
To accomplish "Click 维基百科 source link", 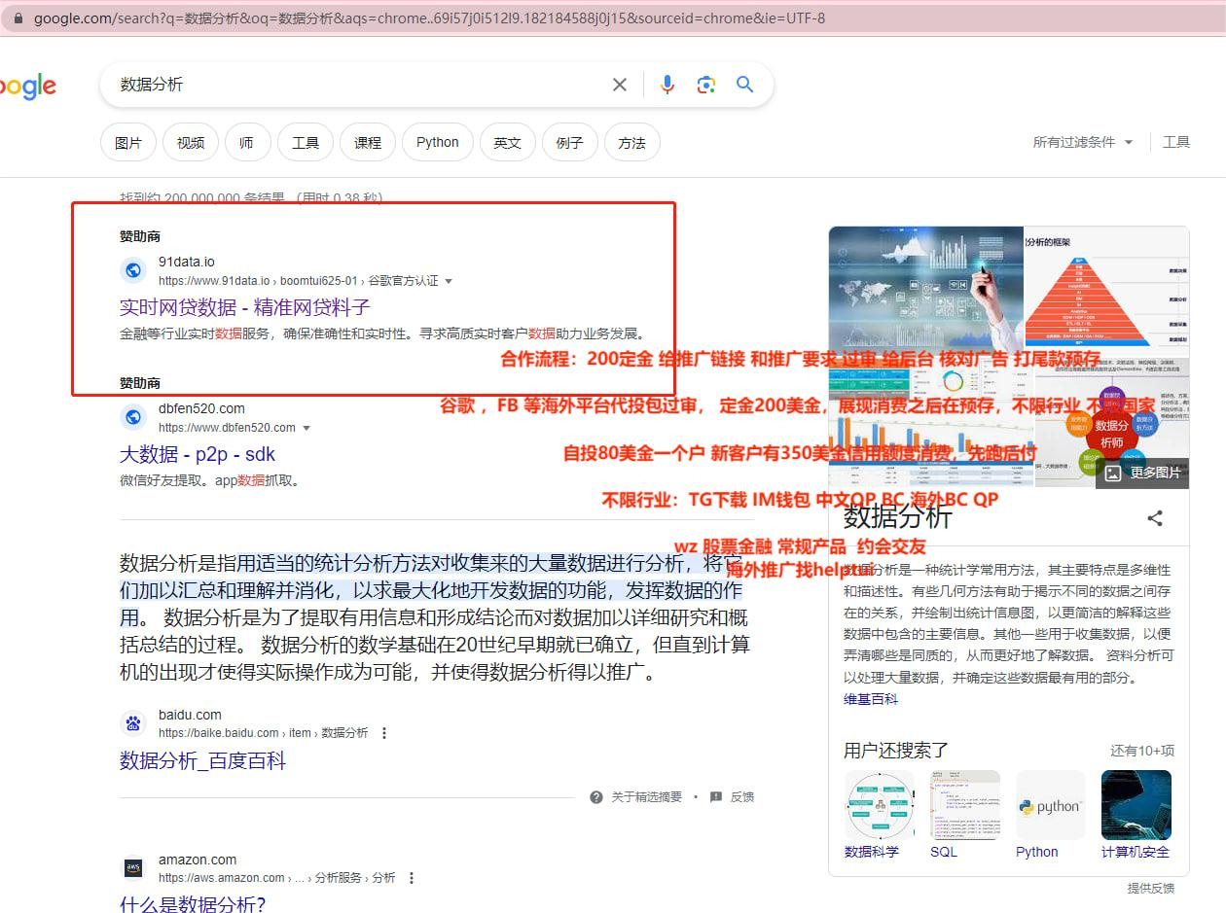I will tap(871, 699).
